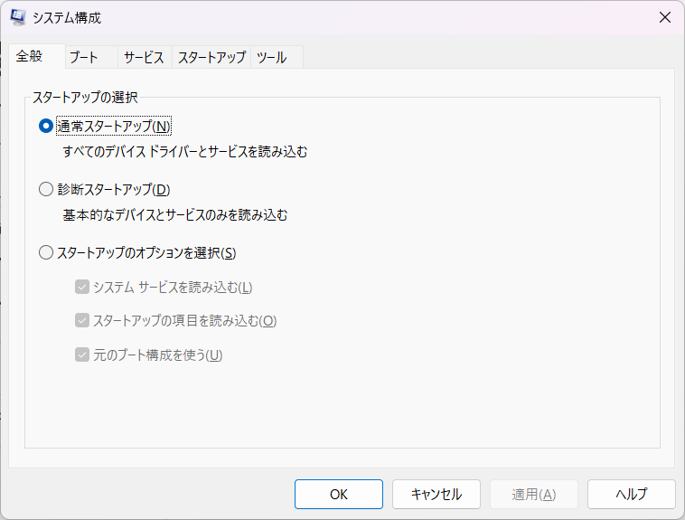Viewport: 685px width, 520px height.
Task: Toggle the システム サービスを読み込む checkbox
Action: [x=82, y=288]
